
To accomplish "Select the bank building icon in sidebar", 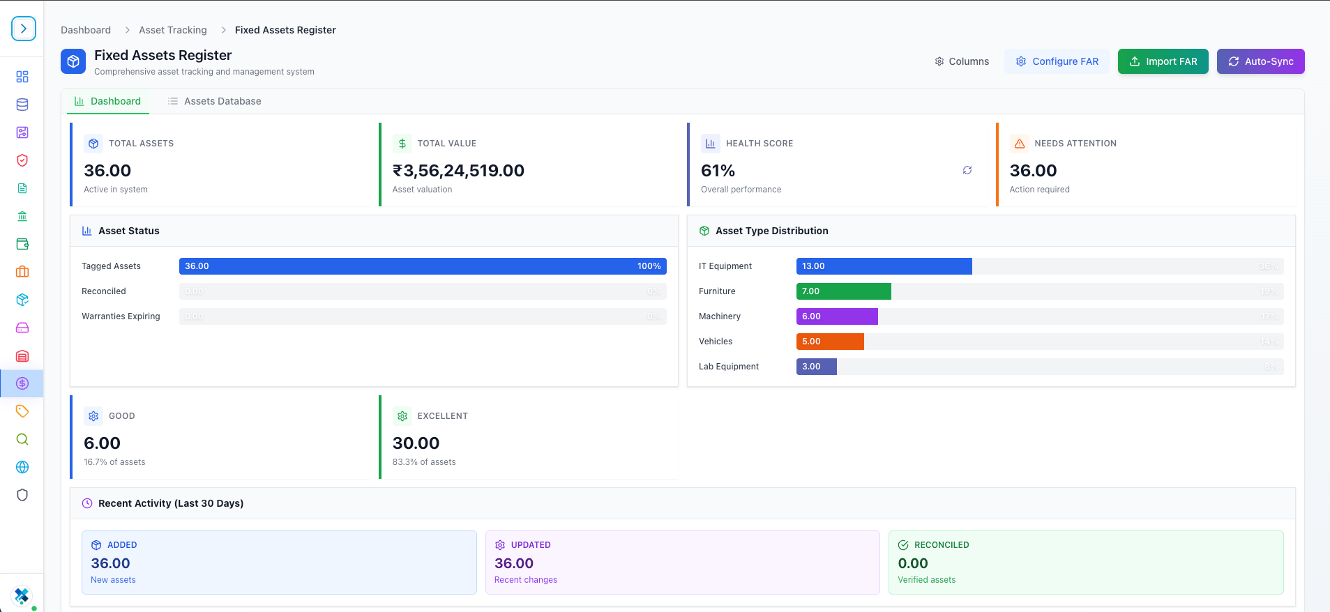I will click(22, 216).
